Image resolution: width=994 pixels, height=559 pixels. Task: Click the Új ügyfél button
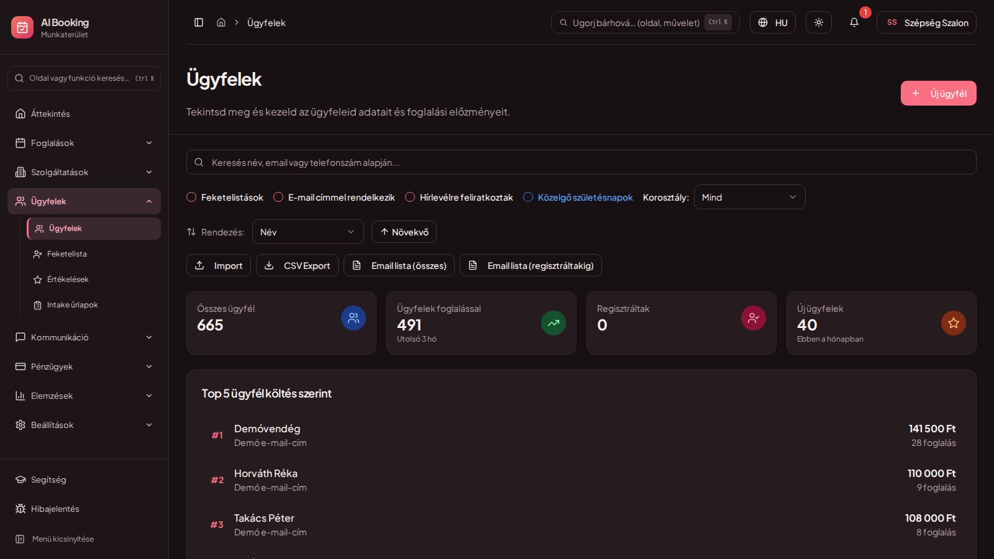(938, 93)
